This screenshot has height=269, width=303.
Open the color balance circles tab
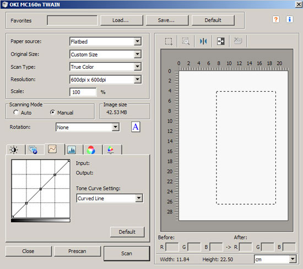point(91,150)
